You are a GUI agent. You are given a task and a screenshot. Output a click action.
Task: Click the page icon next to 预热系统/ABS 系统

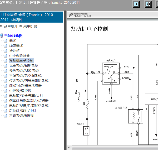click(6, 71)
